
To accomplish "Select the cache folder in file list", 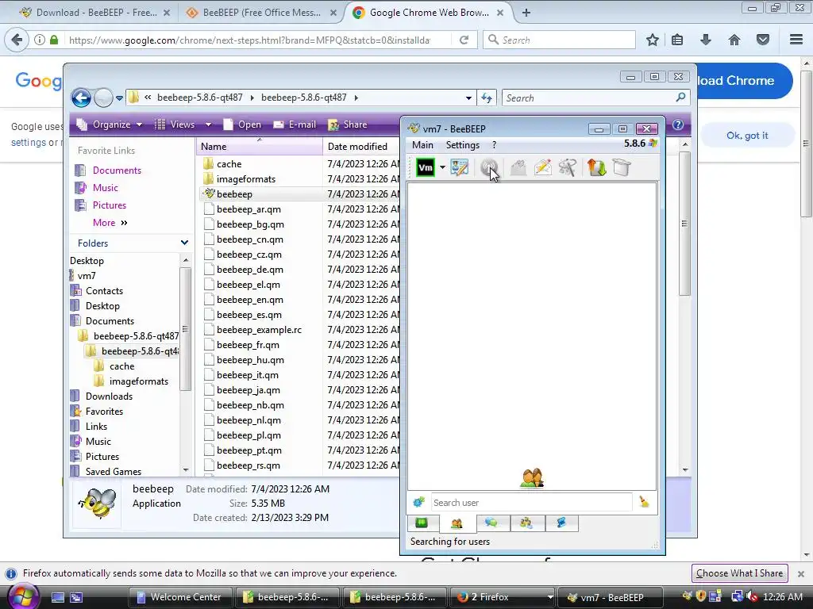I will pyautogui.click(x=229, y=163).
